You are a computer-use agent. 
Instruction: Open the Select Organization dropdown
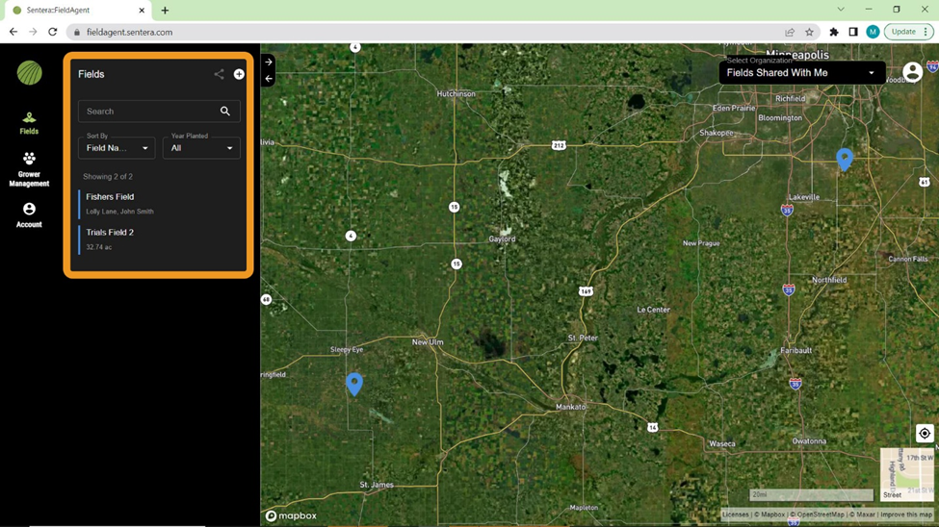pos(801,73)
